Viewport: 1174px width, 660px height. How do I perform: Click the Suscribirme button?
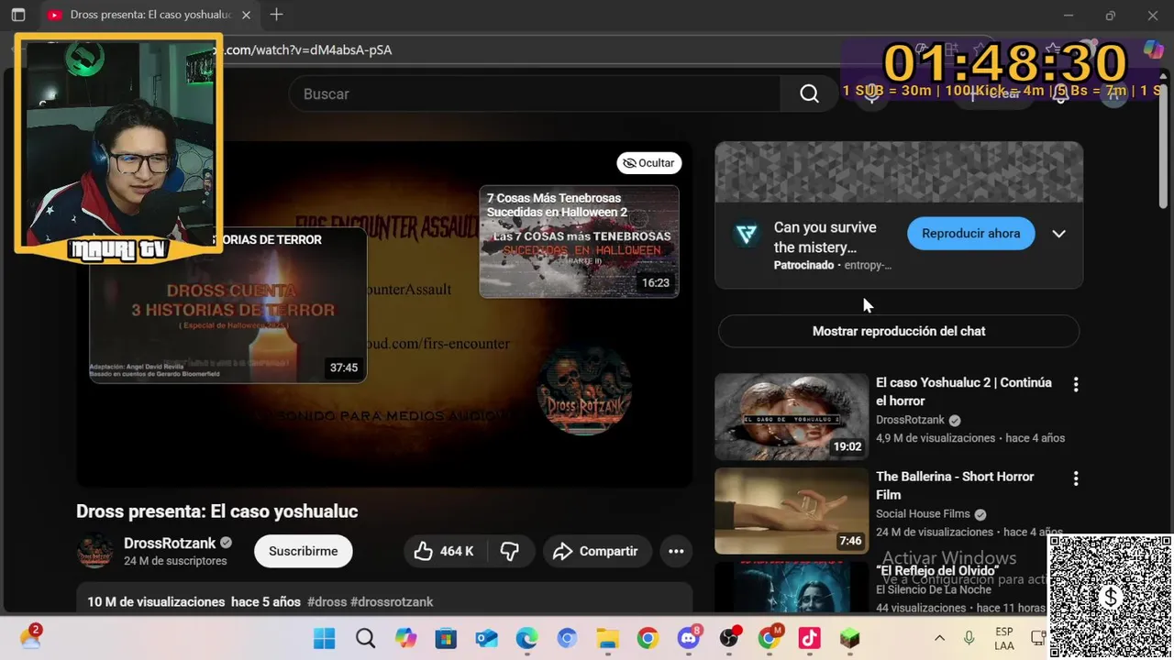(x=304, y=551)
